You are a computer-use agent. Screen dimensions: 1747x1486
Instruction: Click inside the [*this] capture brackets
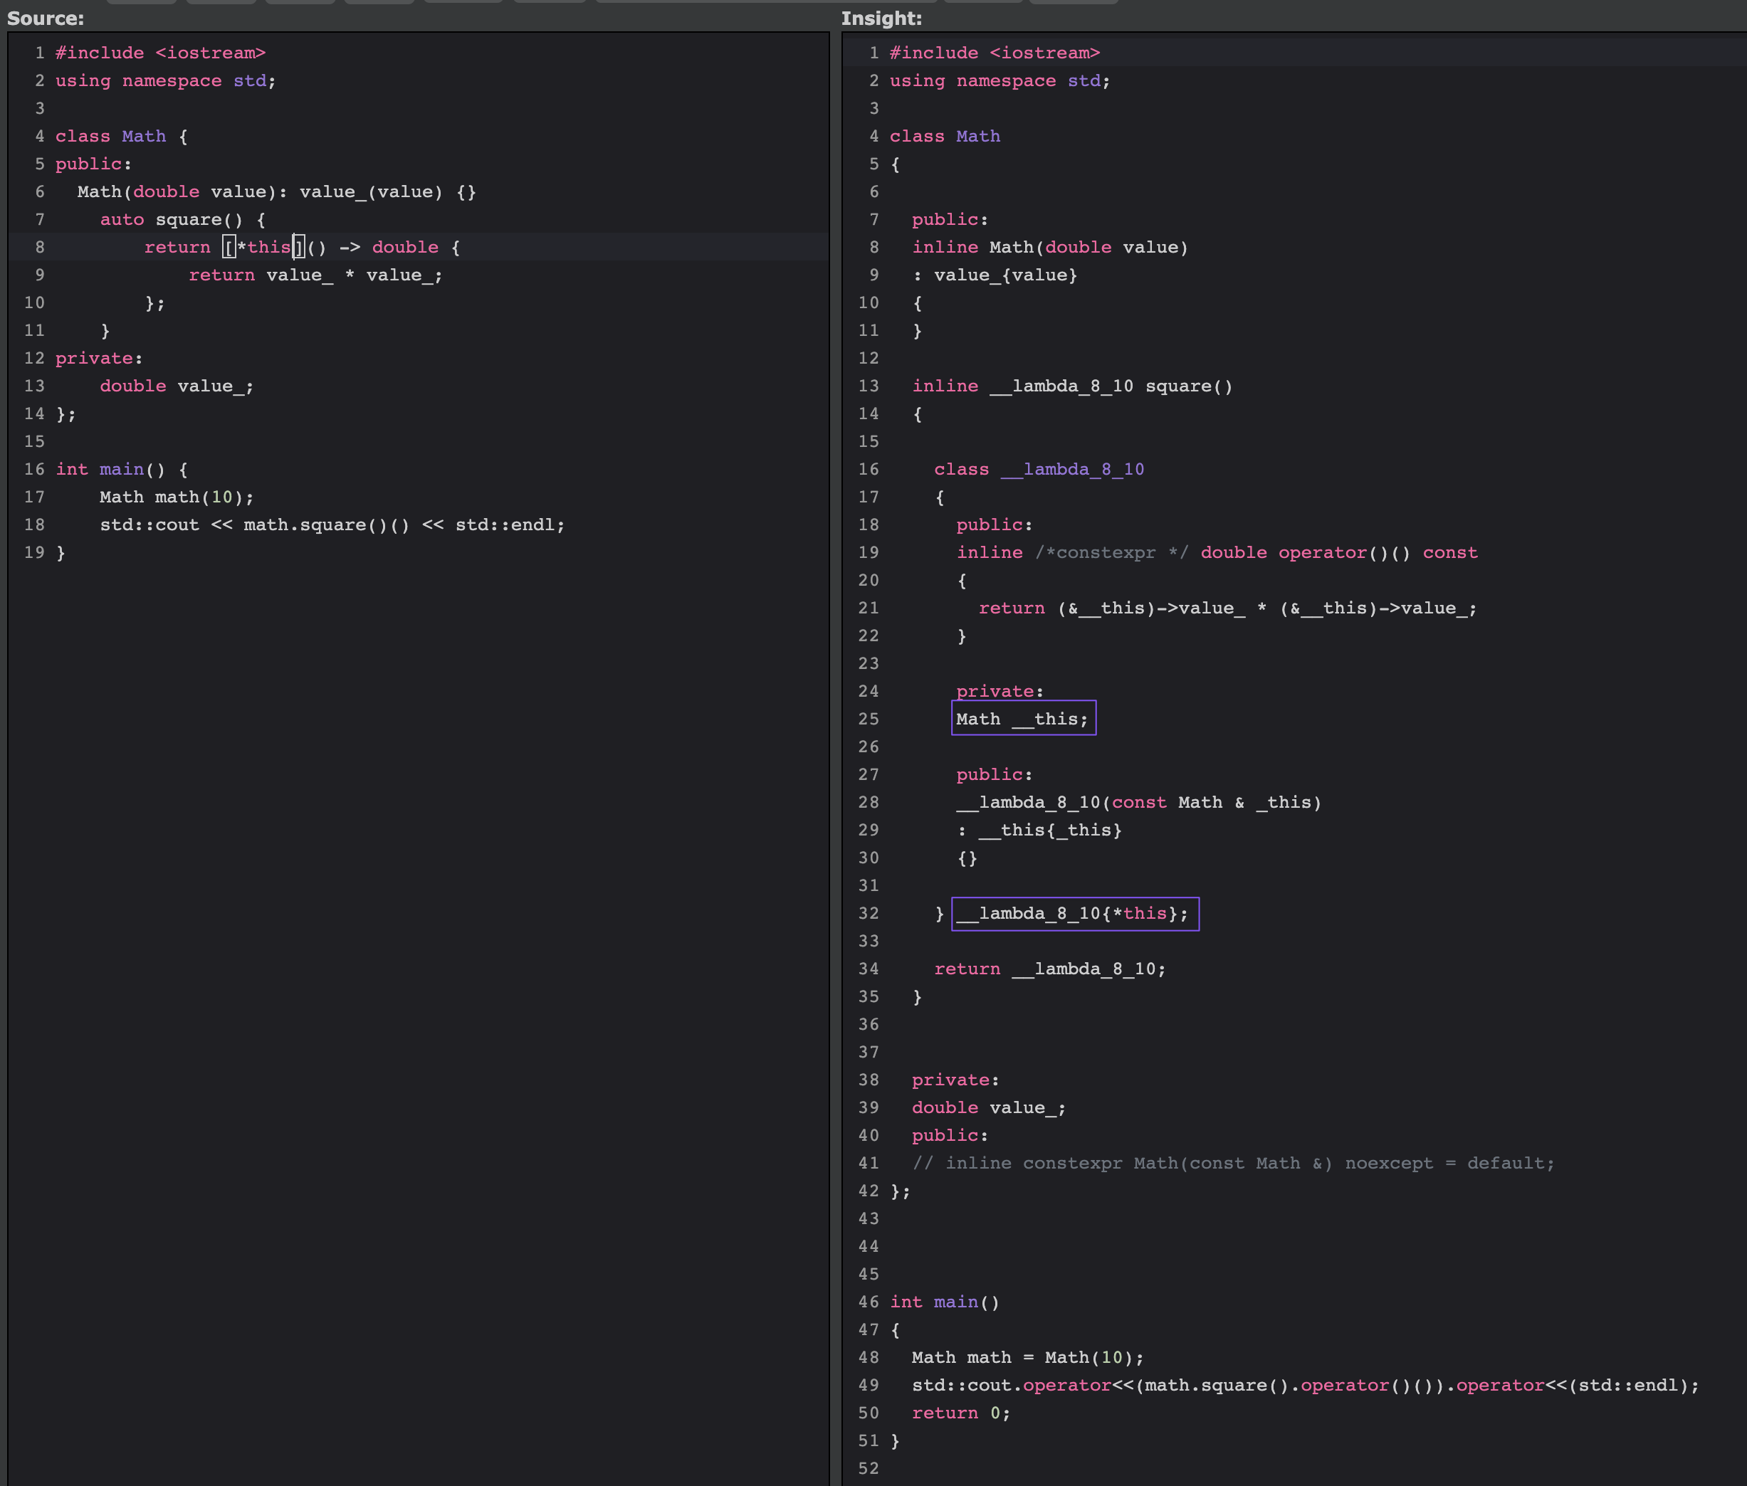click(x=265, y=247)
